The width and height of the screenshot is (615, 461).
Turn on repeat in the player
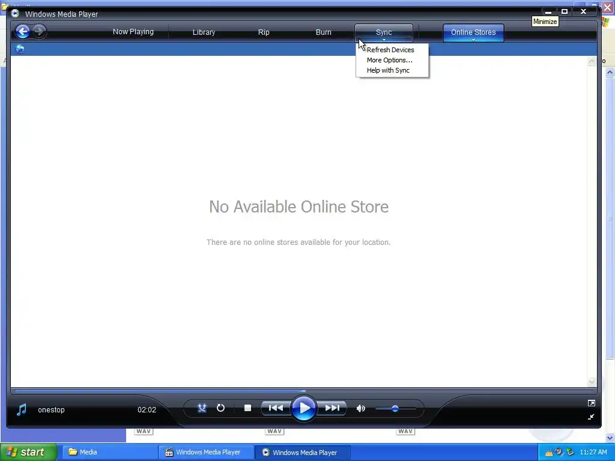point(220,408)
